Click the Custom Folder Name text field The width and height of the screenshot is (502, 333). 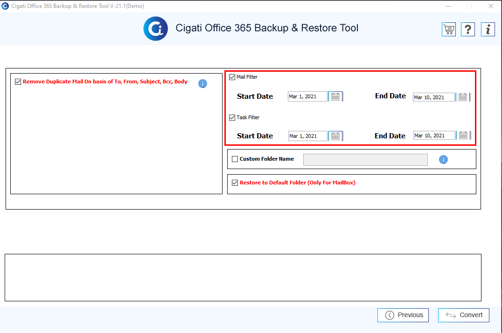coord(365,160)
